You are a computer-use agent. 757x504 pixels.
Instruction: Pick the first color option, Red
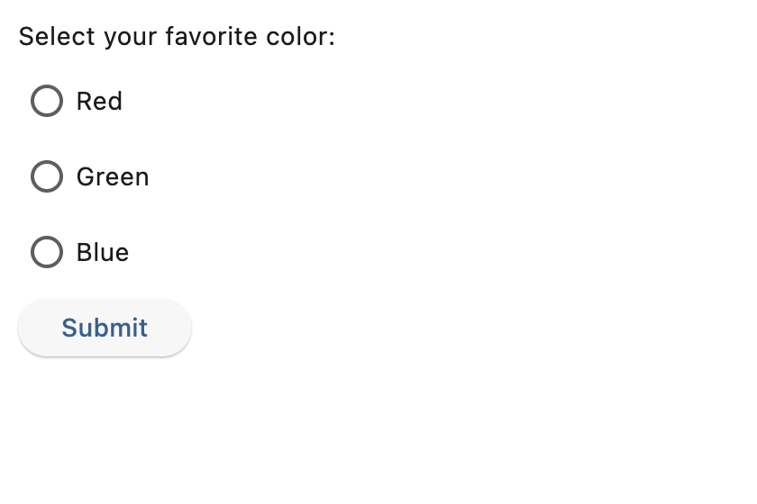47,101
